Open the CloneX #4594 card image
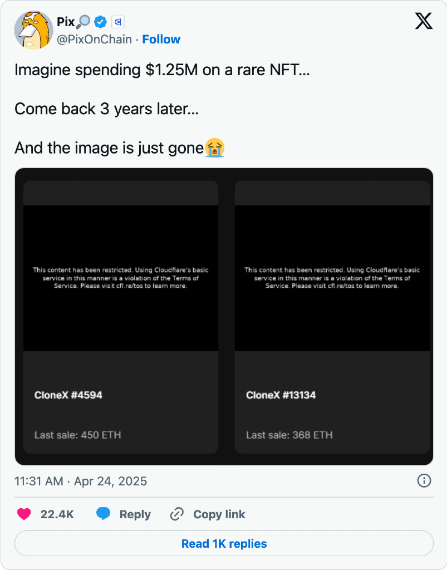 pyautogui.click(x=121, y=278)
